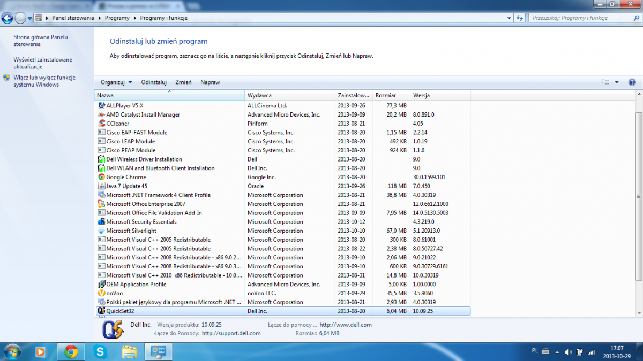Screen dimensions: 643x361
Task: Select the Microsoft Office Enterprise 2007 icon
Action: [102, 204]
